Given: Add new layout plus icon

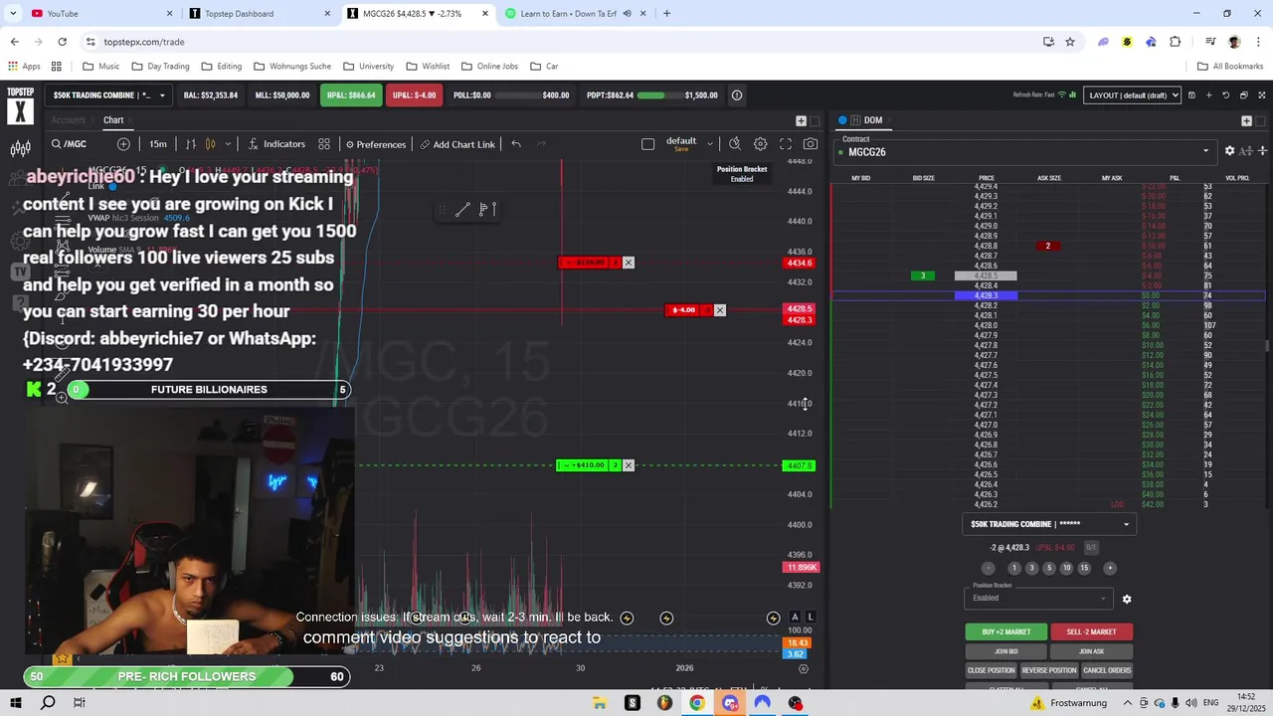Looking at the screenshot, I should (1208, 95).
